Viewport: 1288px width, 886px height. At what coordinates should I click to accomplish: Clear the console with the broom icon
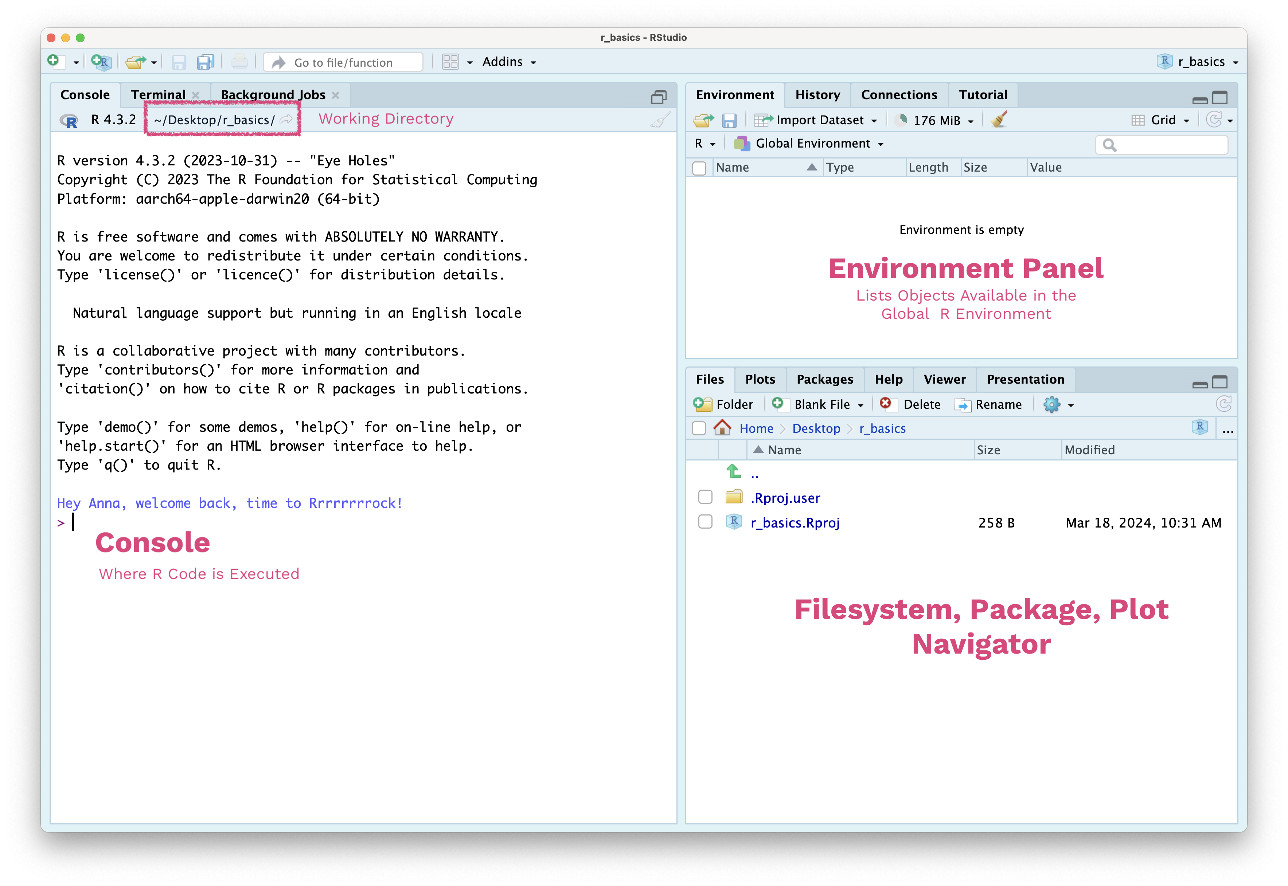coord(661,119)
